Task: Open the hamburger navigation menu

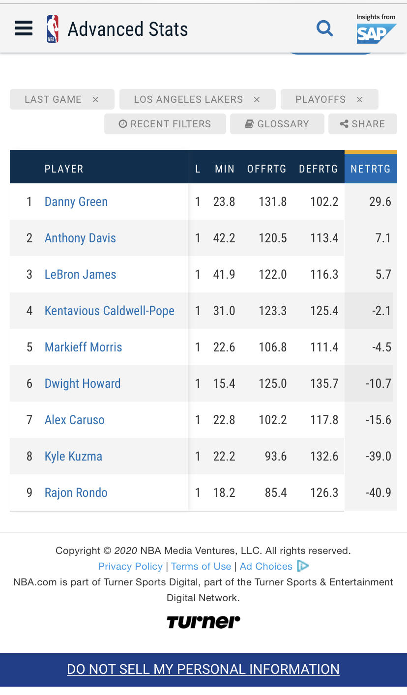Action: click(24, 29)
